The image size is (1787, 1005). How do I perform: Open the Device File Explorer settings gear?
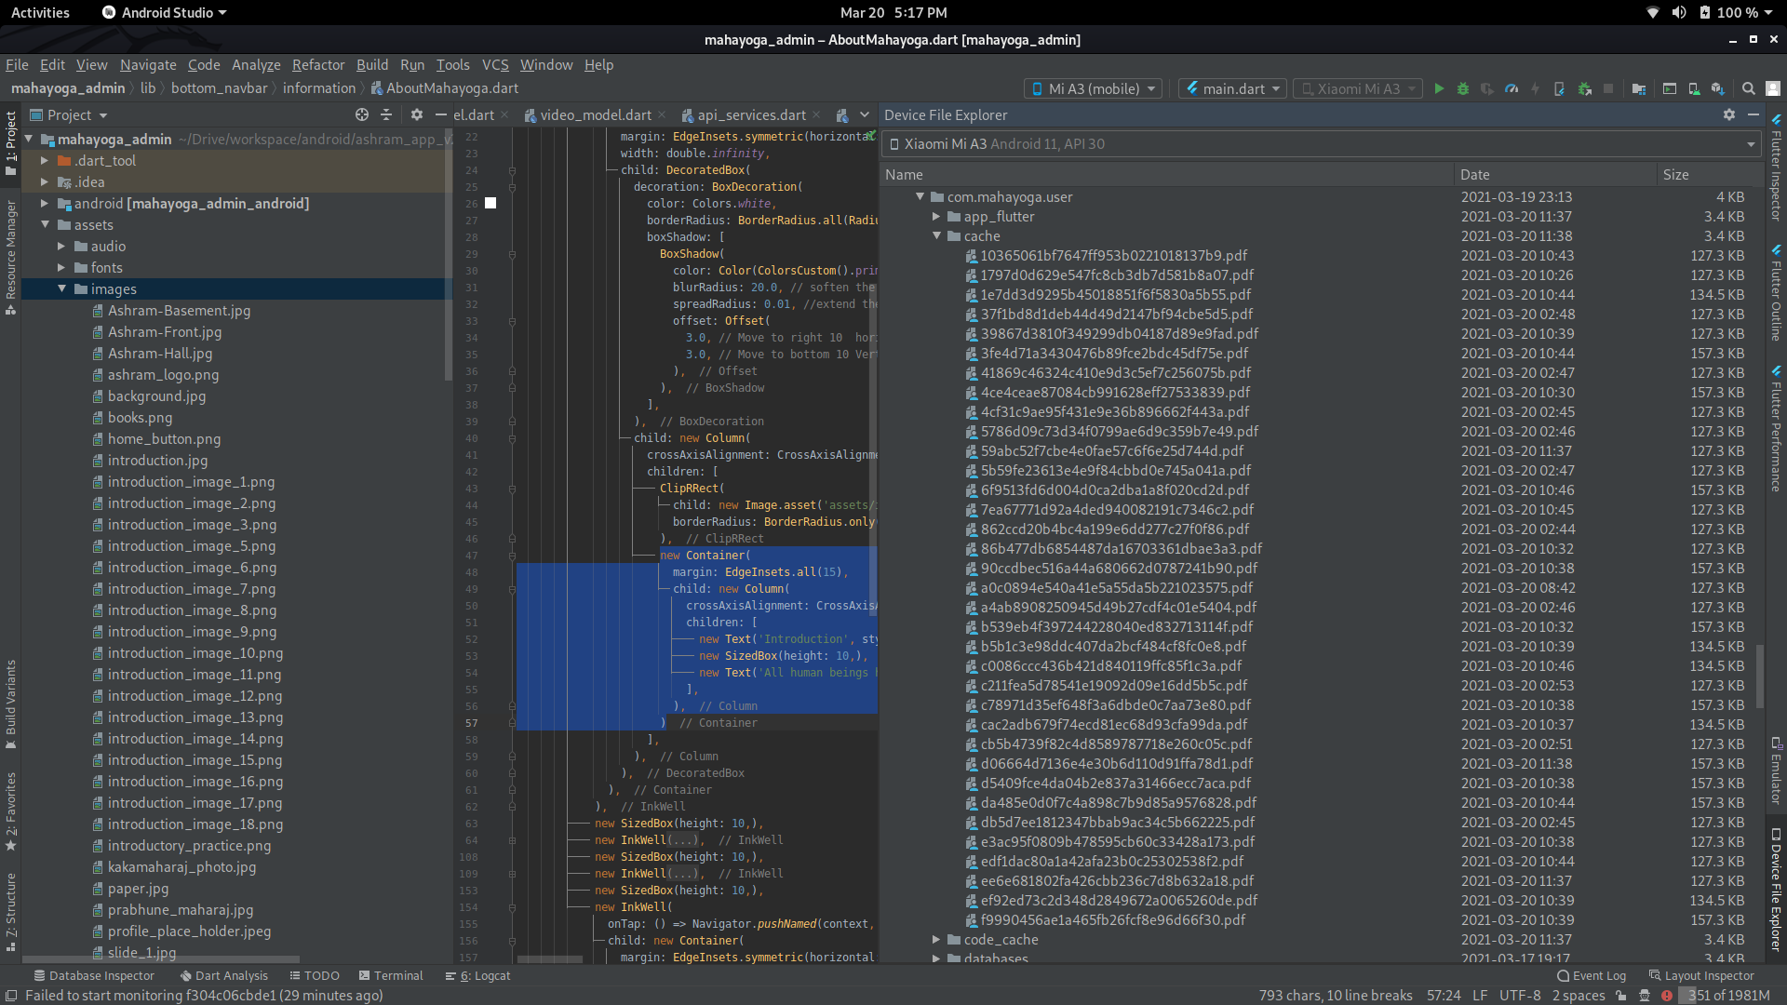point(1729,114)
